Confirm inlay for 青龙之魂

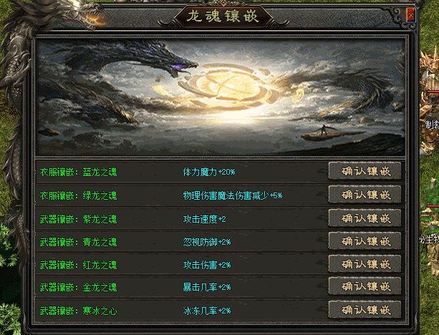(365, 241)
